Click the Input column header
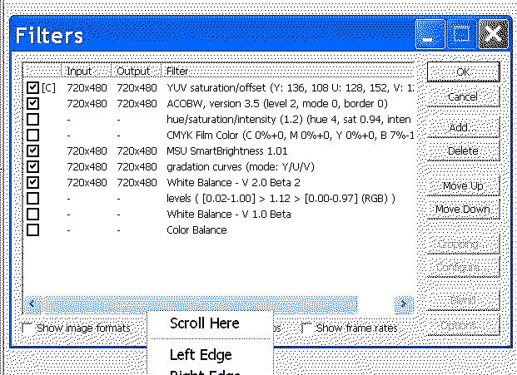517x375 pixels. click(x=86, y=71)
